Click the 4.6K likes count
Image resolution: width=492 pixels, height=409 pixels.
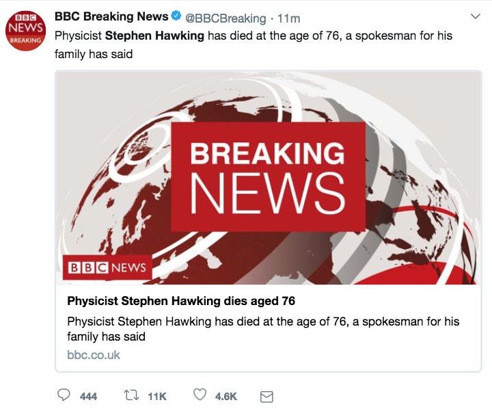coord(225,396)
